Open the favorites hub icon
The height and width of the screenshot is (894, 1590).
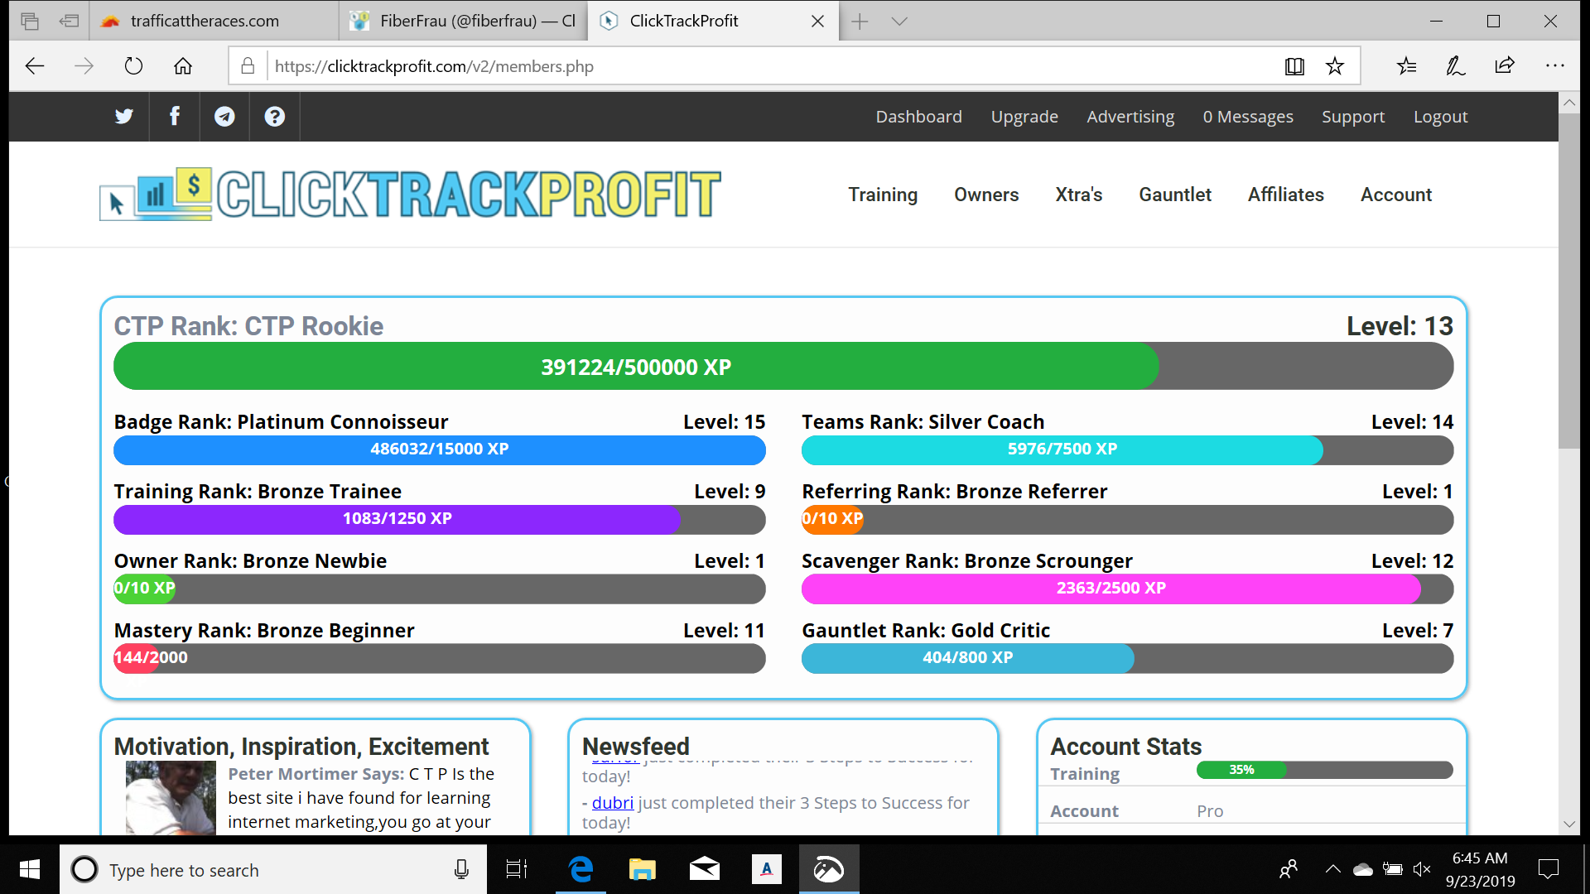(1406, 66)
